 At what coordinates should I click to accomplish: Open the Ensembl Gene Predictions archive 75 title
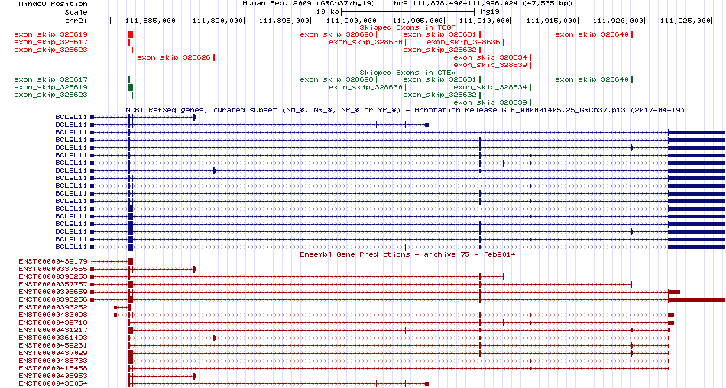(x=407, y=254)
